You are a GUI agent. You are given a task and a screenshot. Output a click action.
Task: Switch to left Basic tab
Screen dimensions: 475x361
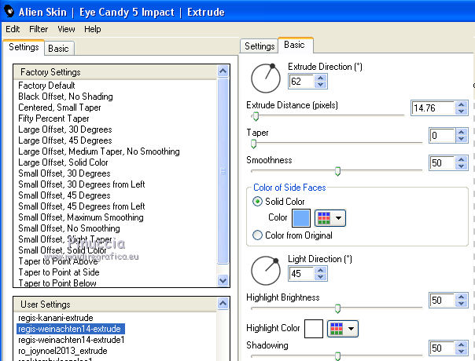(58, 49)
